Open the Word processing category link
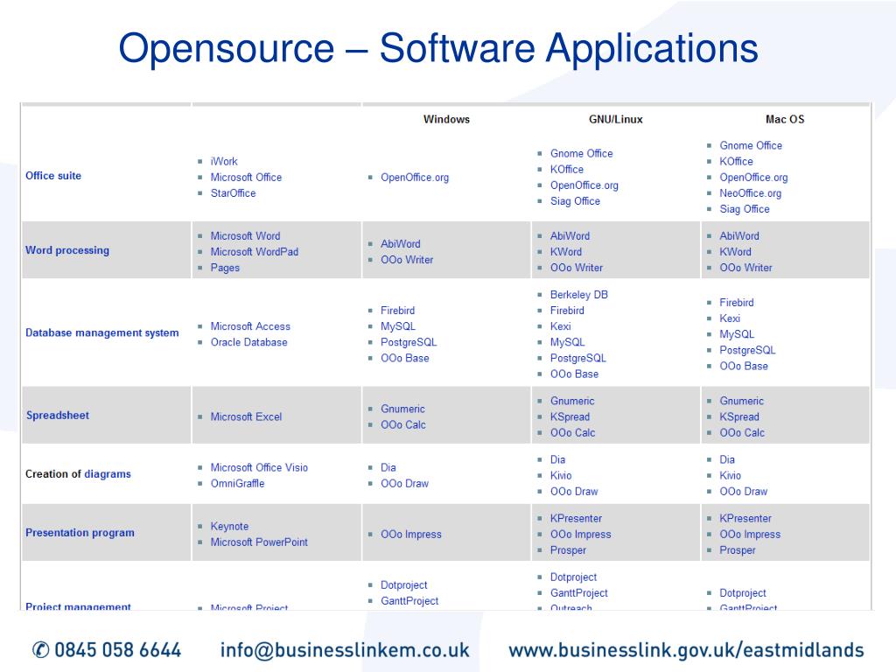Screen dimensions: 896x672 coord(66,250)
